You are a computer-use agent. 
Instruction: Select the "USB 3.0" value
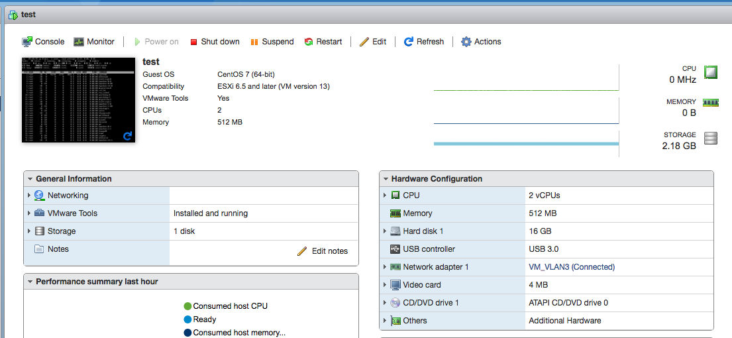click(x=544, y=249)
